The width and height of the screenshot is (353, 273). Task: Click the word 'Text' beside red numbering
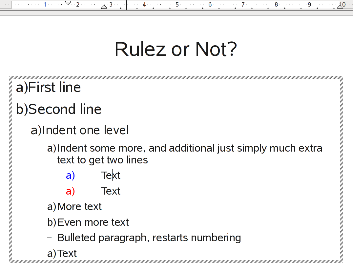tap(111, 191)
